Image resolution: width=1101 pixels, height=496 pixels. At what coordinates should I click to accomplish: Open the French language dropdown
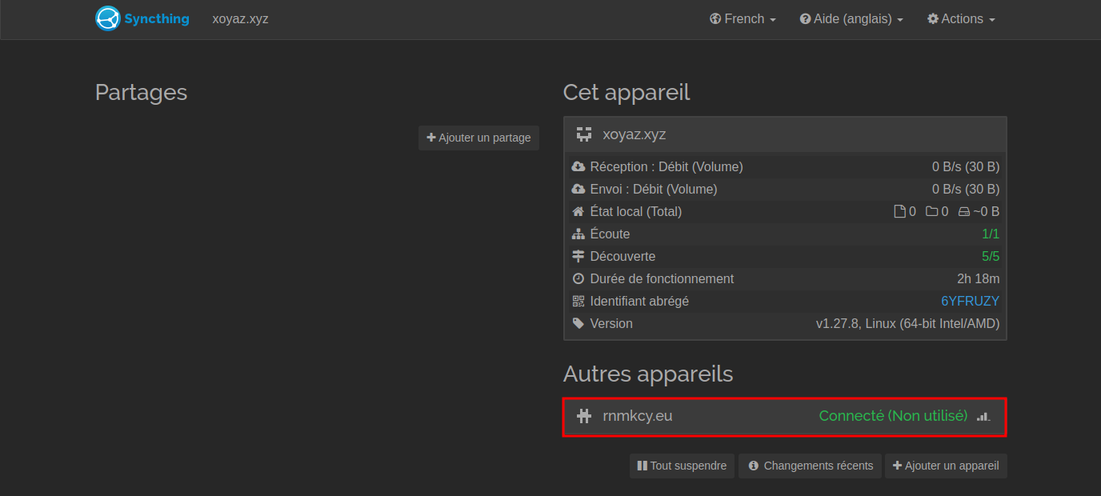click(743, 19)
